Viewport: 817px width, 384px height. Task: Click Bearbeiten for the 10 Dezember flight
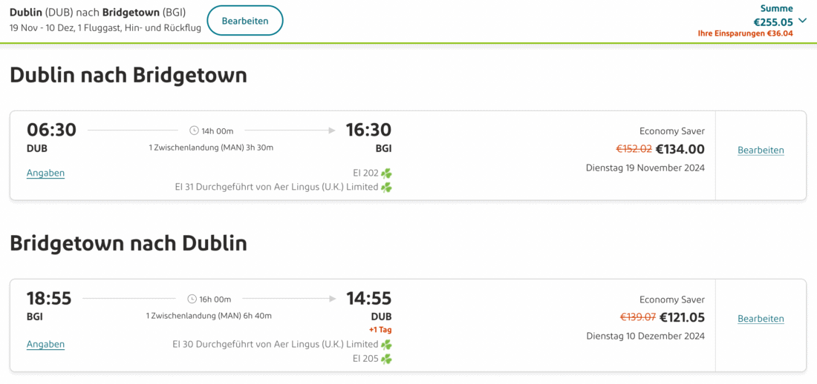click(x=761, y=319)
